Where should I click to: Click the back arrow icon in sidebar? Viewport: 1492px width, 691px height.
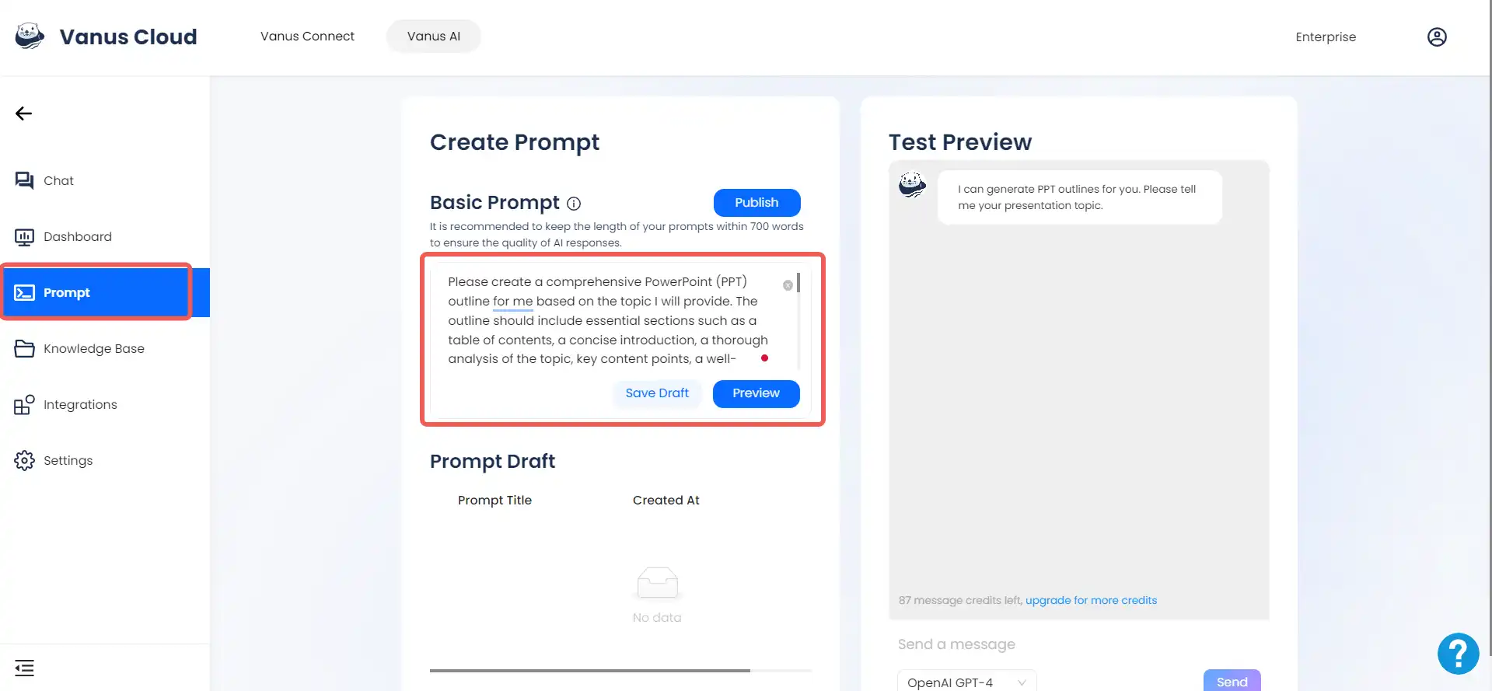pos(24,113)
